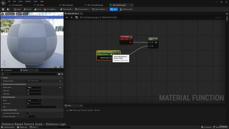This screenshot has height=129, width=229.
Task: Open the Asset menu
Action: [21, 1]
